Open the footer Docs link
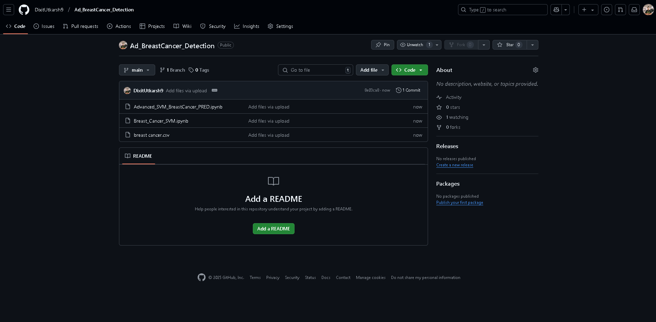This screenshot has height=322, width=656. (x=326, y=278)
